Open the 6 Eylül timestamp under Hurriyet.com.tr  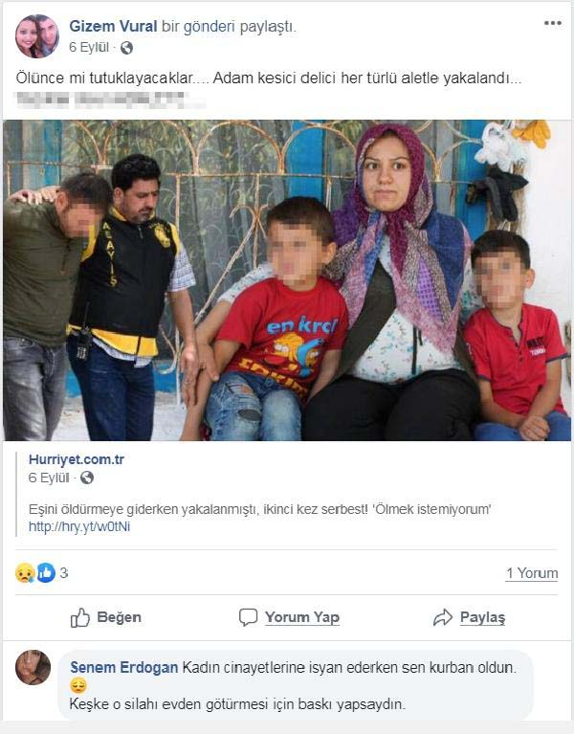click(49, 478)
